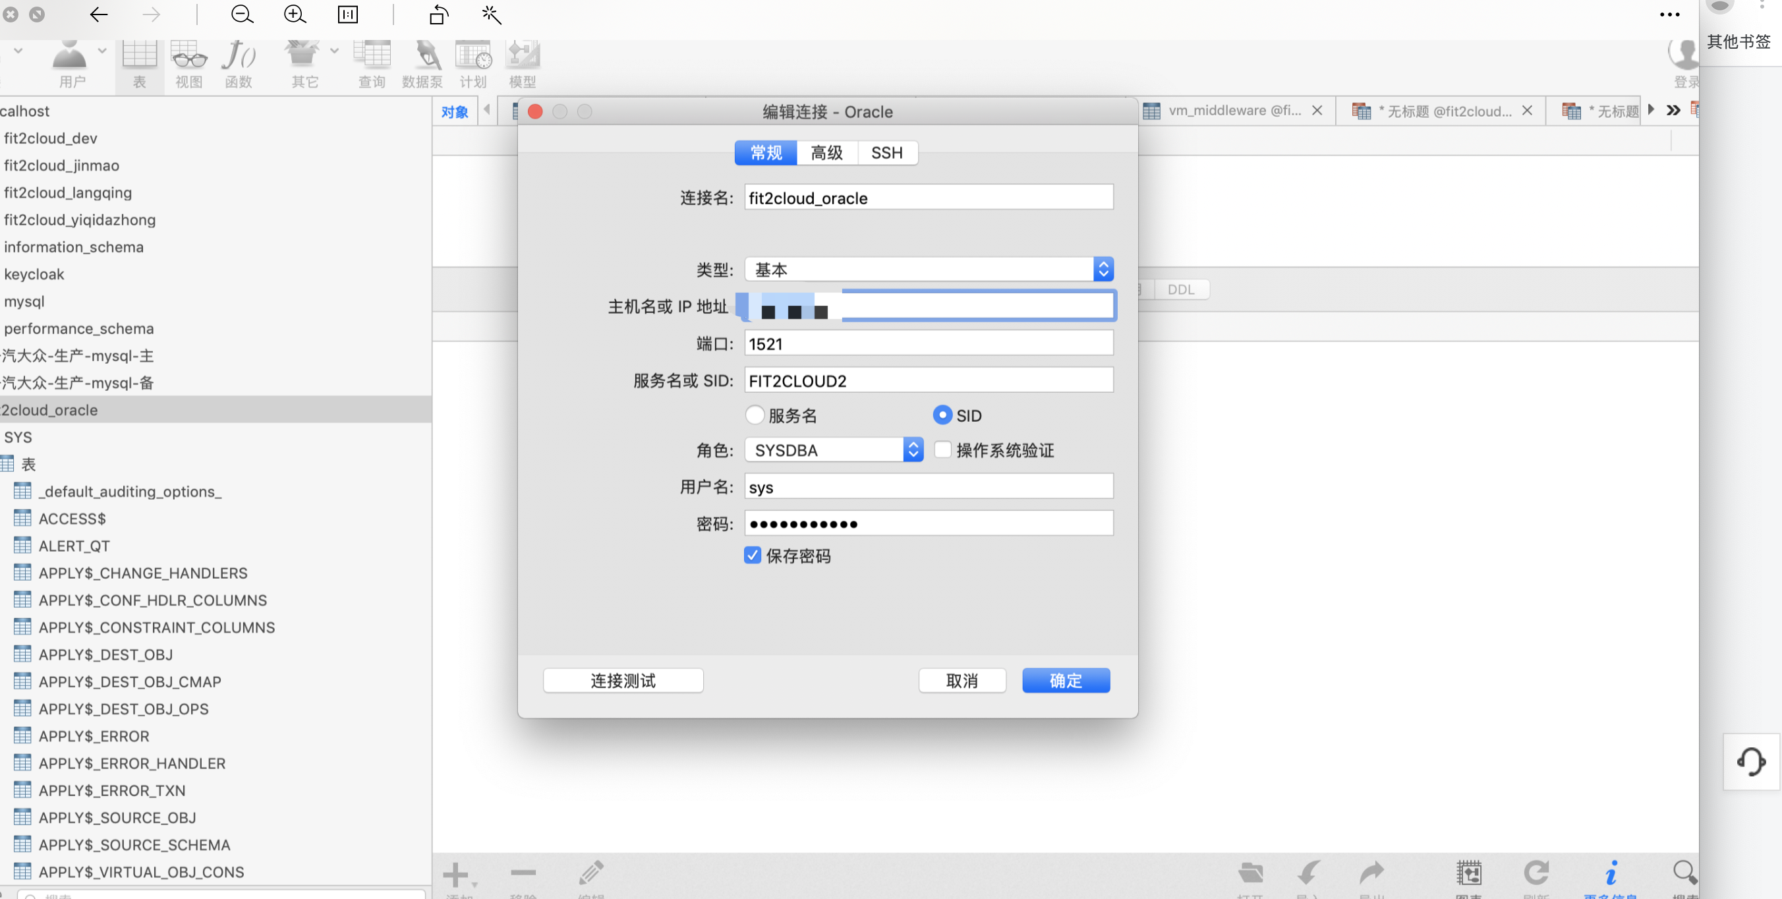Screen dimensions: 1782x899
Task: Click the 用户 (Users) toolbar icon
Action: pyautogui.click(x=71, y=63)
